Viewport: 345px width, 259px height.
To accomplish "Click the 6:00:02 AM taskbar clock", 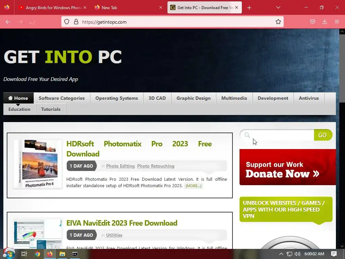I will [314, 254].
